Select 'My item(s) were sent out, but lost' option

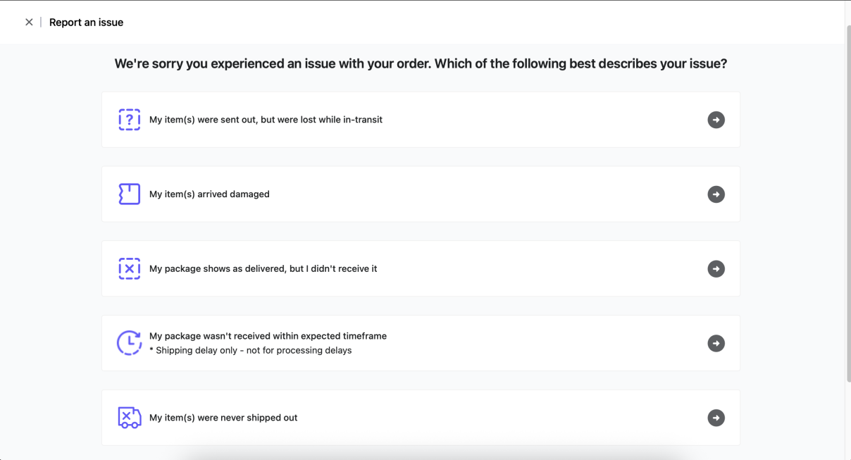[266, 120]
